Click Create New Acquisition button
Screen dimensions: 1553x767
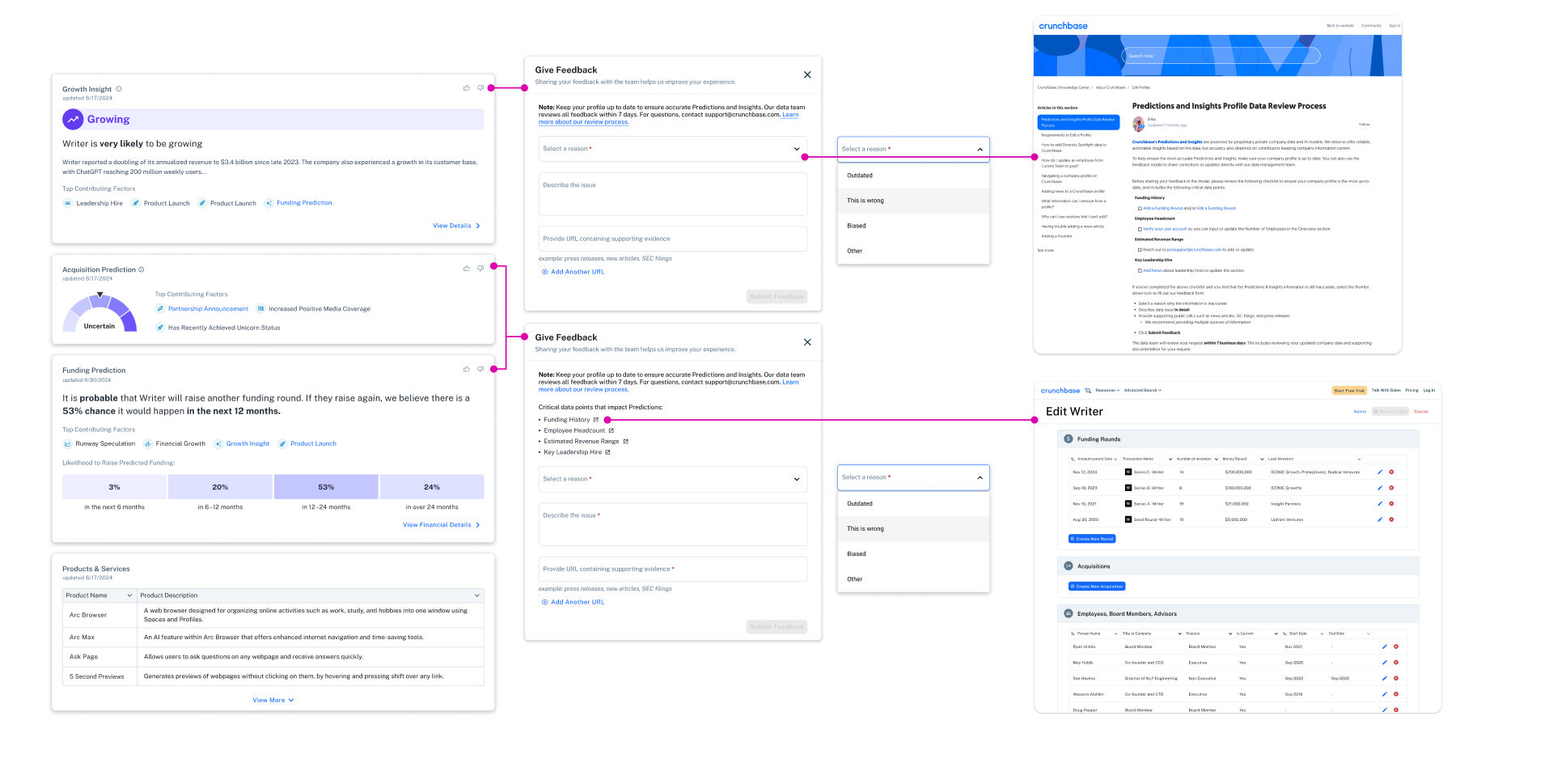coord(1097,587)
